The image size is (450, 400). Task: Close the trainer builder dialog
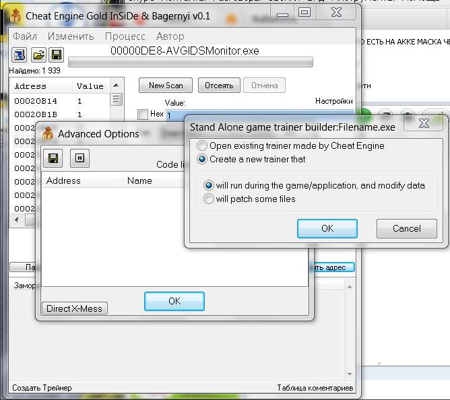tap(423, 123)
